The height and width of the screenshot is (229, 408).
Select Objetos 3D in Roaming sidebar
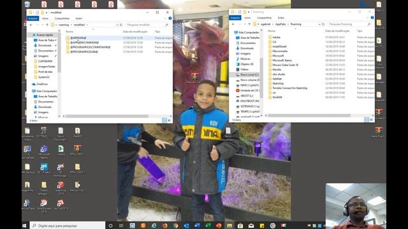(x=247, y=64)
